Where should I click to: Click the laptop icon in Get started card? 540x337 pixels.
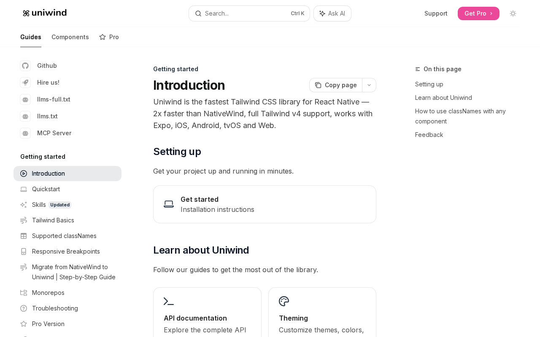pyautogui.click(x=169, y=204)
